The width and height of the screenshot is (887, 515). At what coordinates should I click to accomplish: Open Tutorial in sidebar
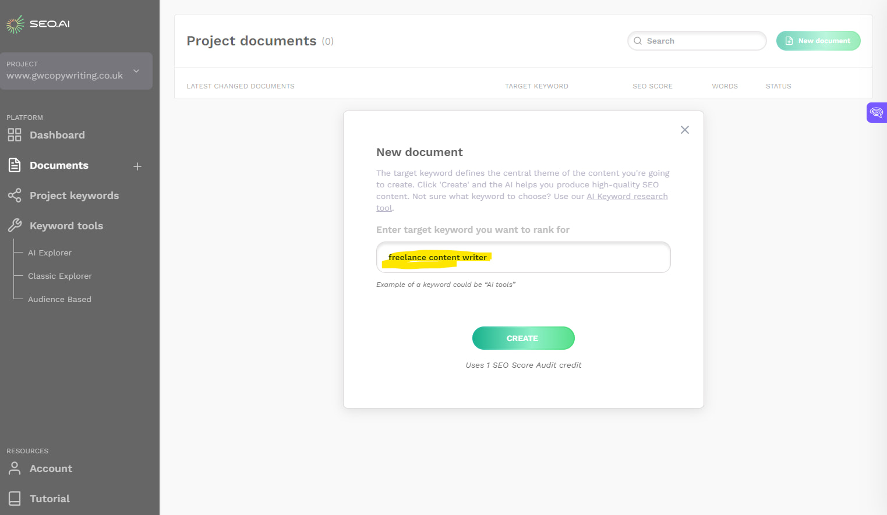(50, 499)
